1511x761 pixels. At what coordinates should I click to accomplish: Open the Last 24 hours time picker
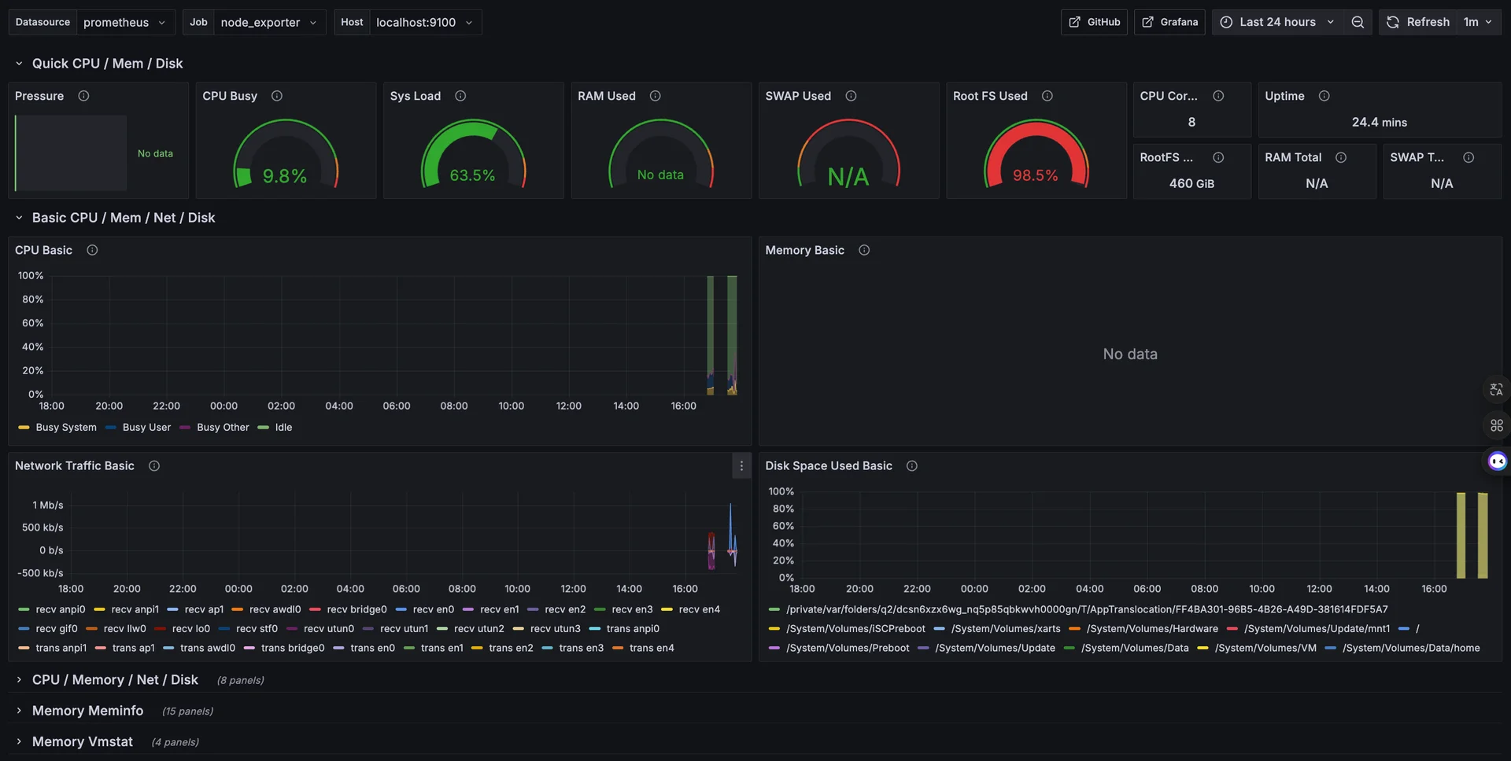(1276, 22)
